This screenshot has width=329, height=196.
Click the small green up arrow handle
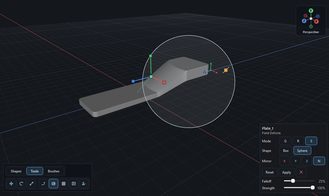[x=211, y=64]
